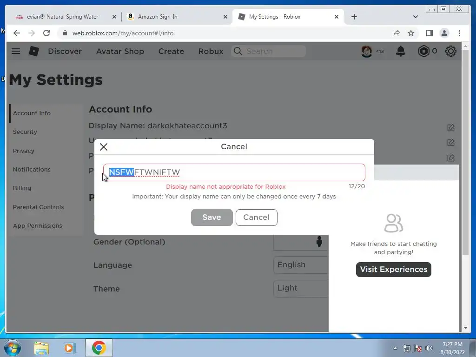Viewport: 476px width, 357px height.
Task: Switch to the Amazon Sign-In tab
Action: pos(158,17)
